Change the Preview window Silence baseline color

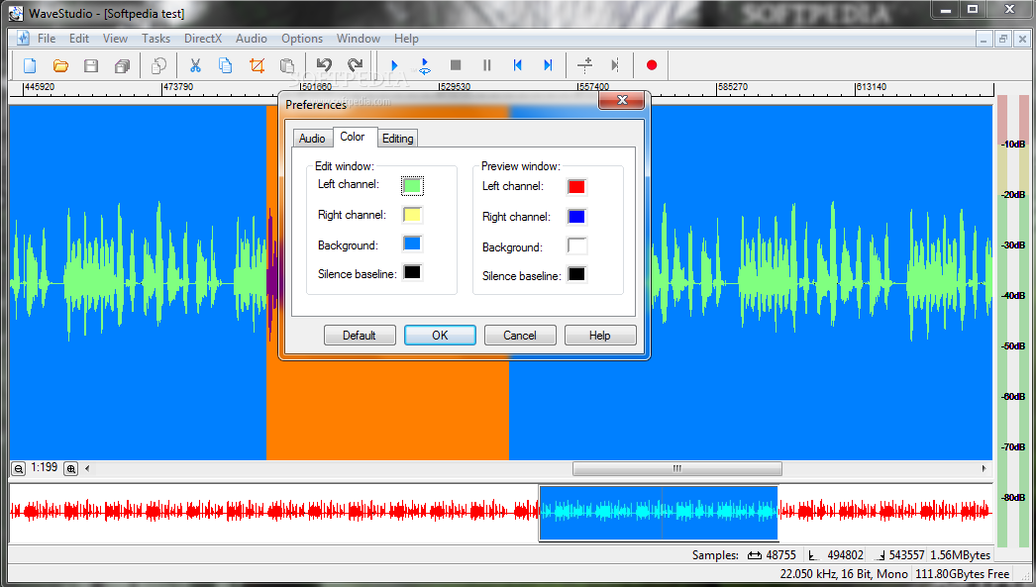coord(576,274)
